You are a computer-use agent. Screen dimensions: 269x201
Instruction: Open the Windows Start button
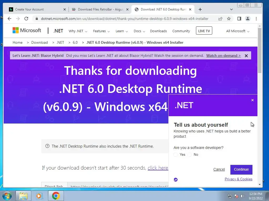pos(7,196)
